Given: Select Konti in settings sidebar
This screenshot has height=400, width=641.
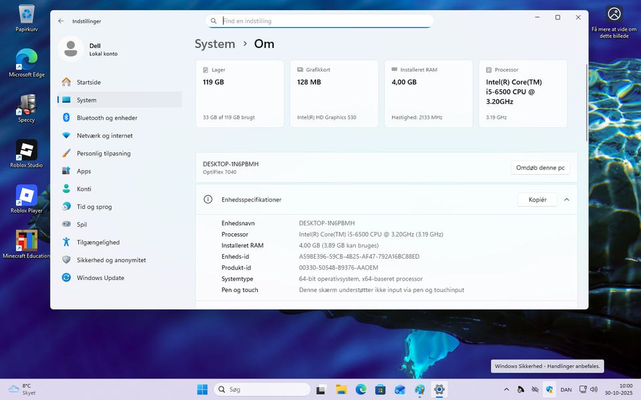Looking at the screenshot, I should click(83, 189).
